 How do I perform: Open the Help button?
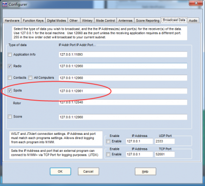146,172
